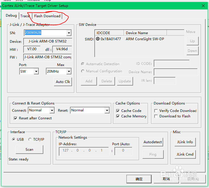
Task: Toggle Reset after Connect checkbox
Action: [15, 118]
